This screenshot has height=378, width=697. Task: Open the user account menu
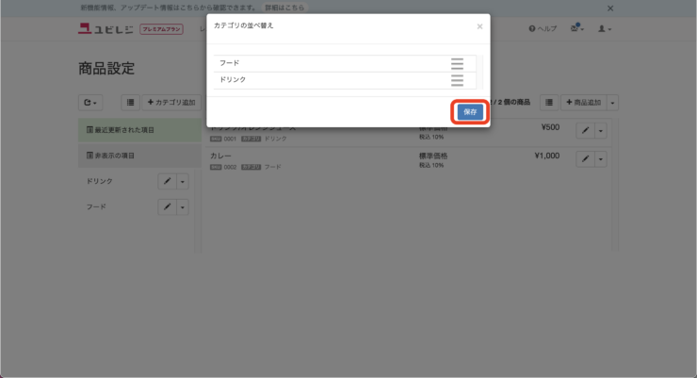(x=605, y=29)
